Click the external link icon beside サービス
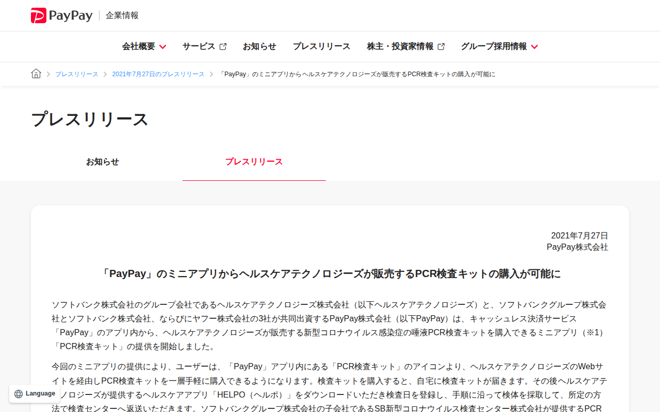 point(223,46)
